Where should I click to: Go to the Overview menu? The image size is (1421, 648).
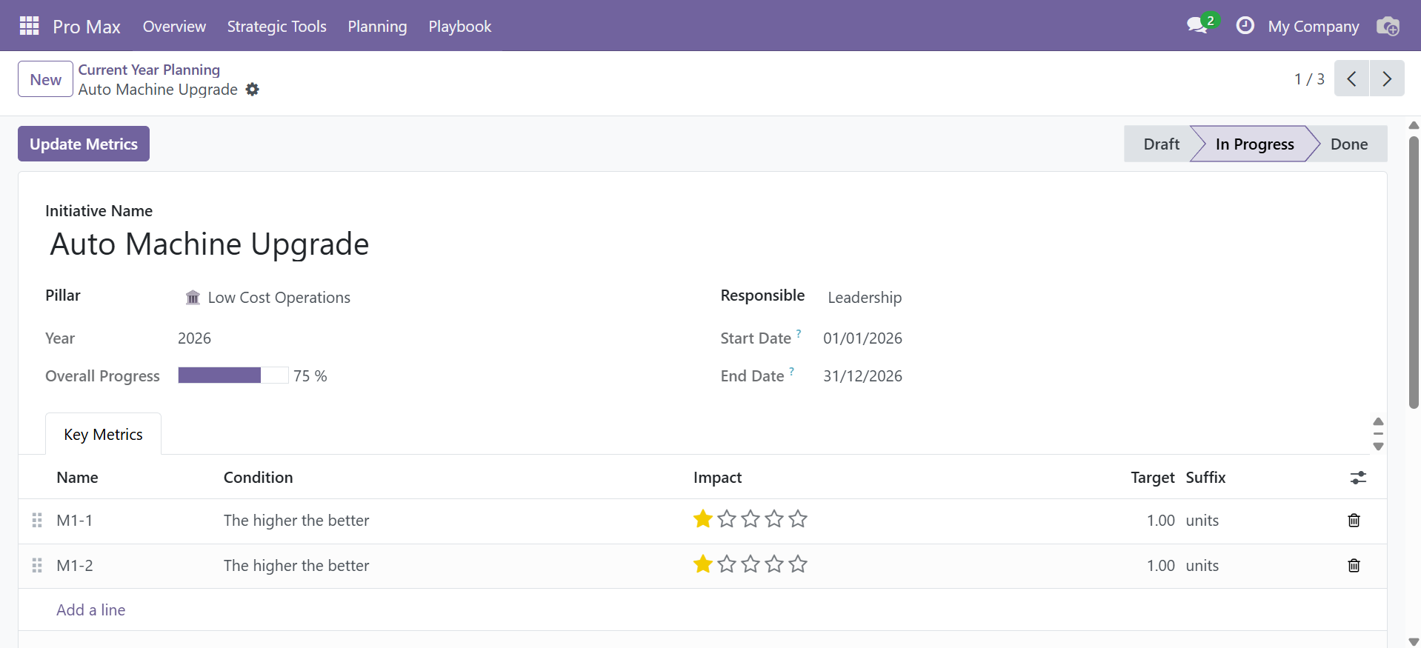[x=174, y=27]
